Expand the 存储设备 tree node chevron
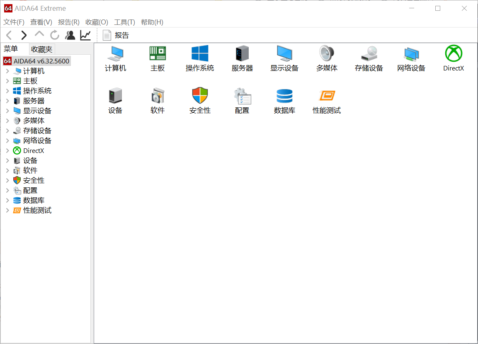This screenshot has height=344, width=478. [7, 131]
